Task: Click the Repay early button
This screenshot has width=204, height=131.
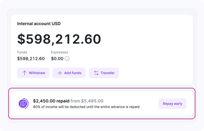Action: pyautogui.click(x=172, y=104)
